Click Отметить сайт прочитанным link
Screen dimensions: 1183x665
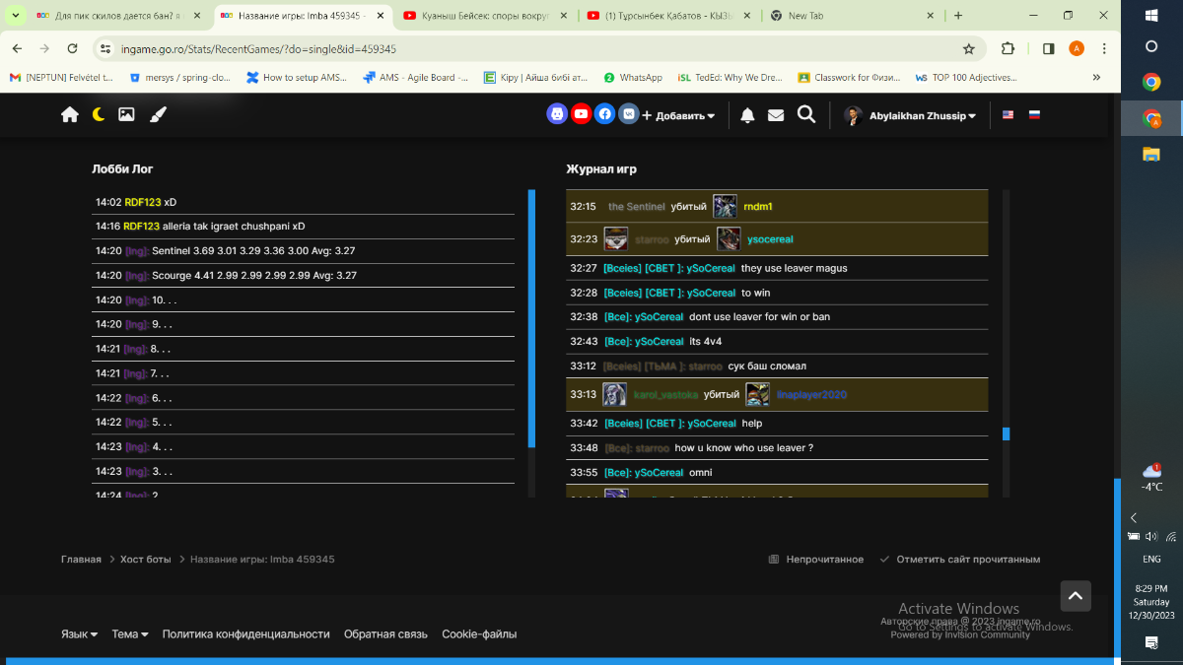point(967,560)
